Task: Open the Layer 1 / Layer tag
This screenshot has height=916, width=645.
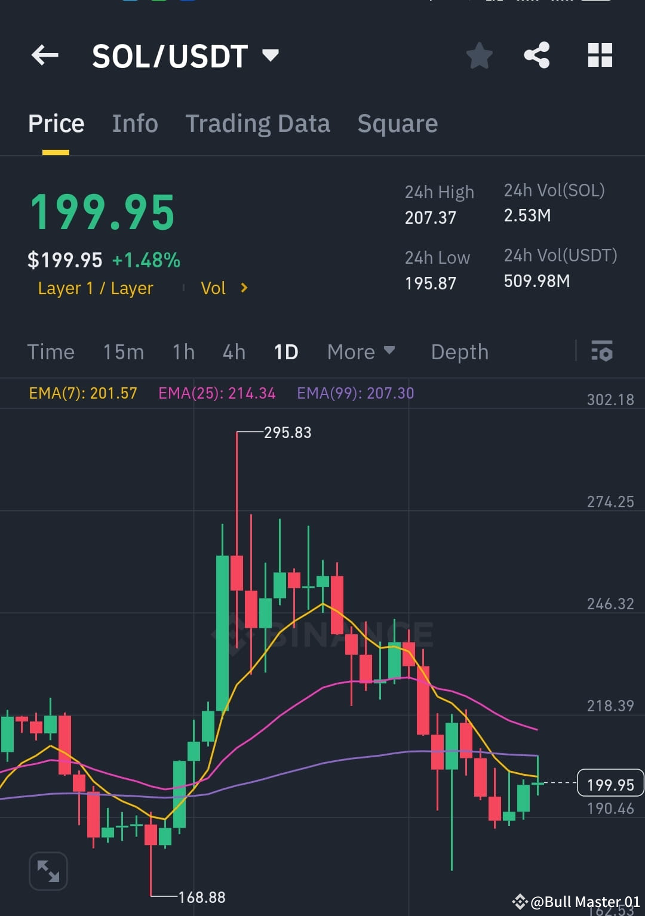Action: pyautogui.click(x=94, y=288)
